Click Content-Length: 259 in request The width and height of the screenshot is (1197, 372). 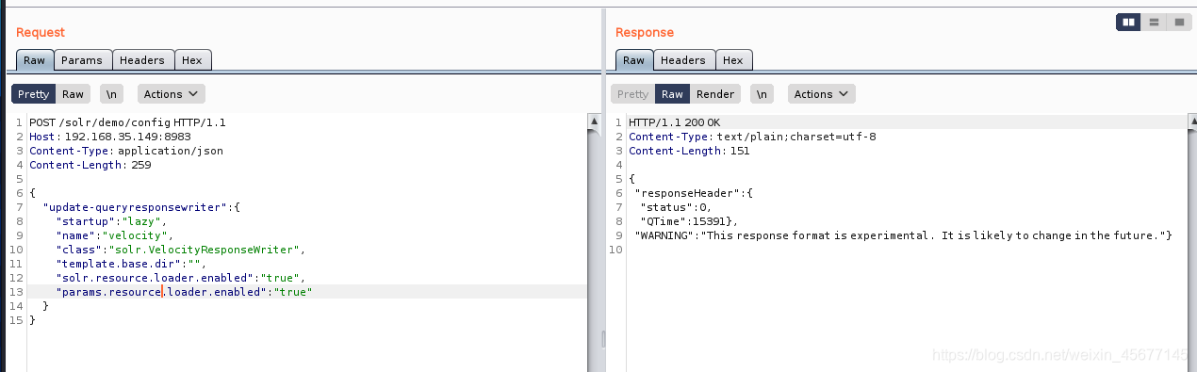click(90, 165)
